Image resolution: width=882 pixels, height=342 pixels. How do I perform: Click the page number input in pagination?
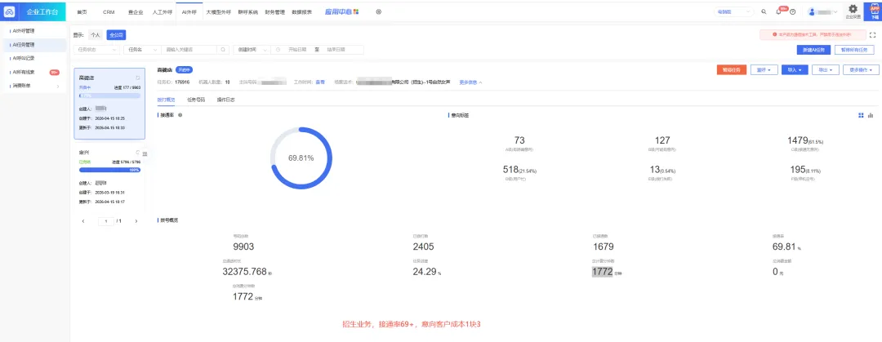105,221
